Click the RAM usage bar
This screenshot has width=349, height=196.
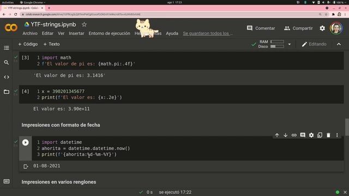277,41
